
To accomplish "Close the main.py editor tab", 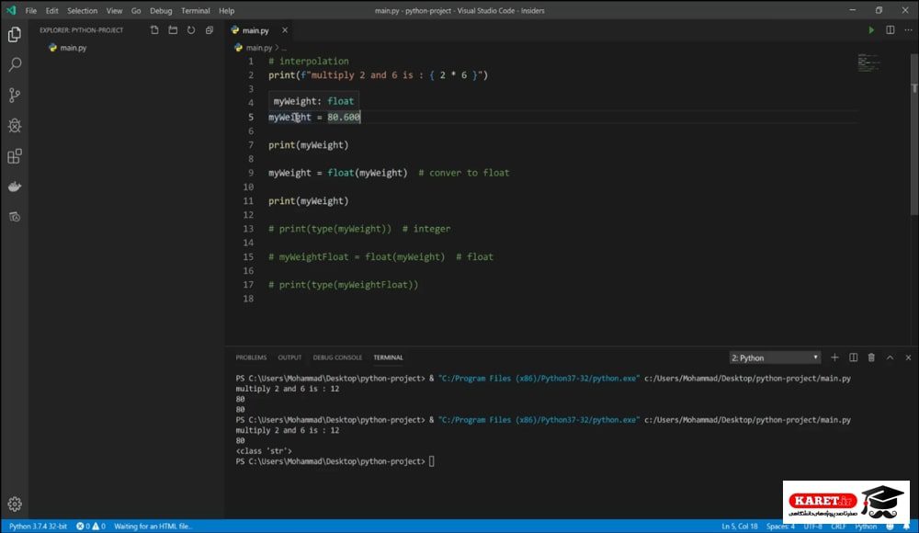I will (285, 30).
